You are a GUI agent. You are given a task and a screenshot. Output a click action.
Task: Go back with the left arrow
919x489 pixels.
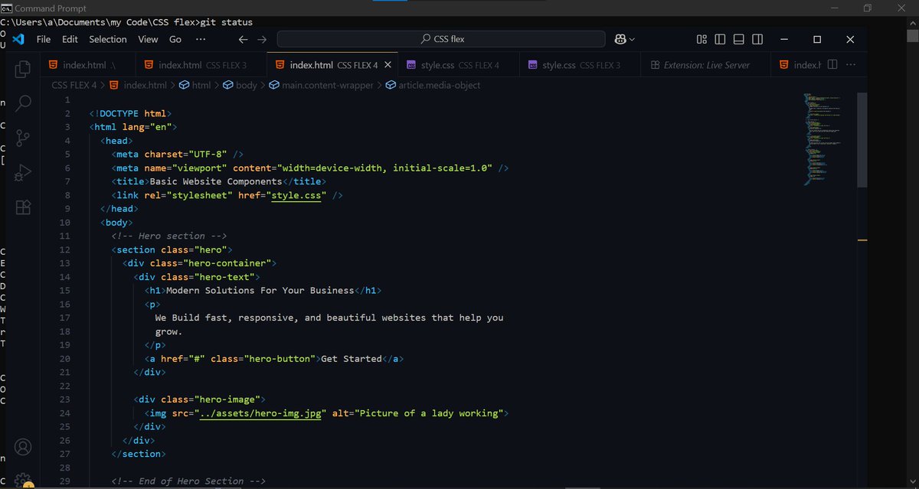[243, 39]
